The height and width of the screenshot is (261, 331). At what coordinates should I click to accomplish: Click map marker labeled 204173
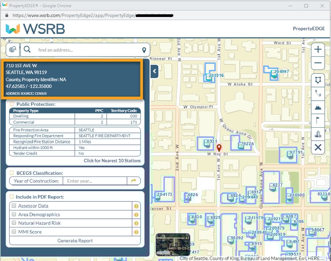pos(157,197)
